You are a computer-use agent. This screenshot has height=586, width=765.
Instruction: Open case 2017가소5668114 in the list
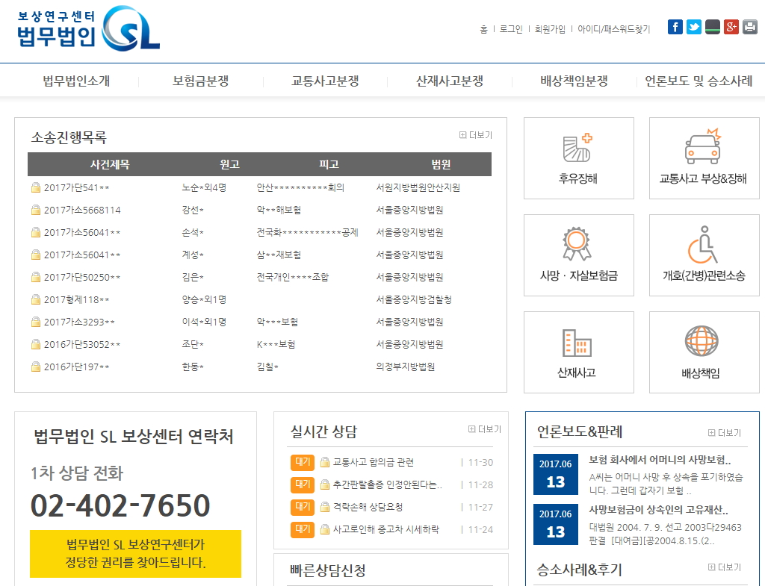(x=81, y=210)
